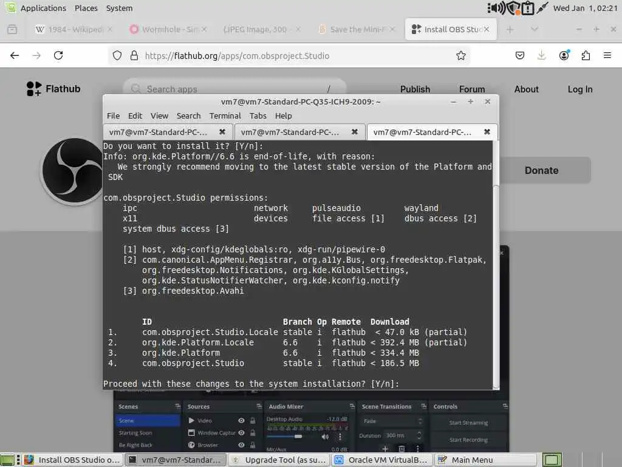
Task: Switch to the first terminal tab
Action: point(159,132)
